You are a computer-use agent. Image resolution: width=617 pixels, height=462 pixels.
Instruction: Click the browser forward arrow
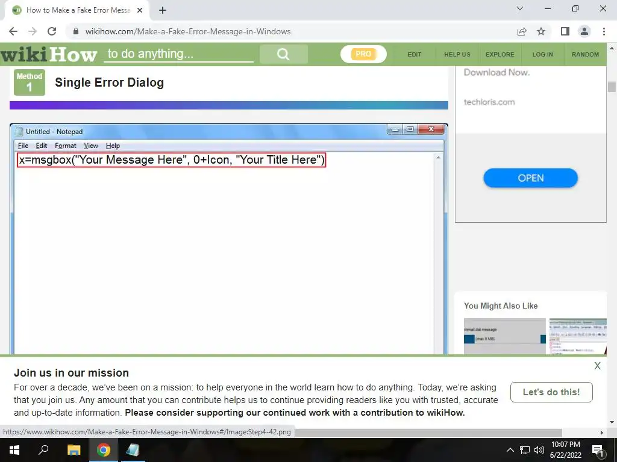[x=33, y=31]
